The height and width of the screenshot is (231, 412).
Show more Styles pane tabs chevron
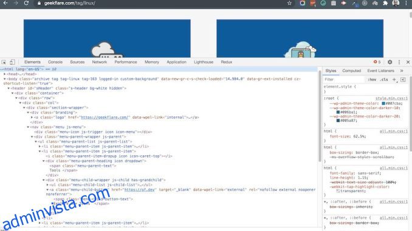click(x=402, y=70)
